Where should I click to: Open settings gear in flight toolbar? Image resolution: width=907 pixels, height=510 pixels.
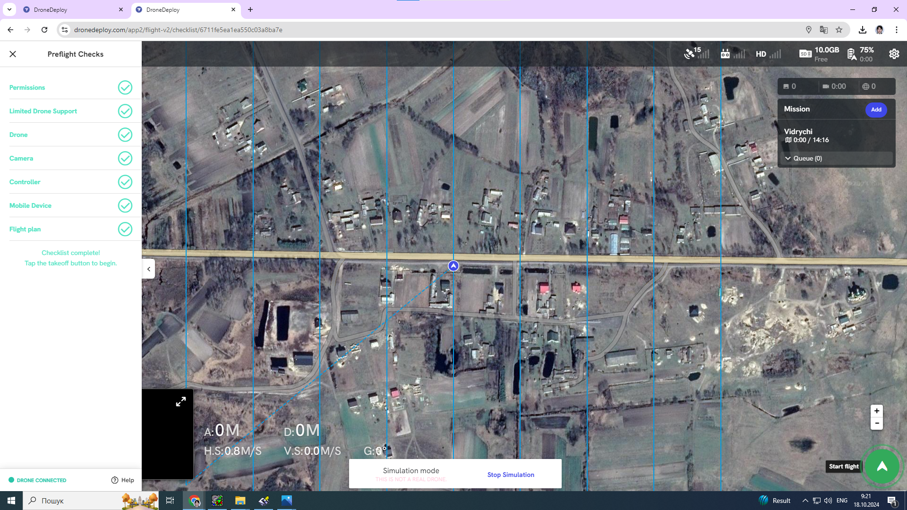[894, 54]
